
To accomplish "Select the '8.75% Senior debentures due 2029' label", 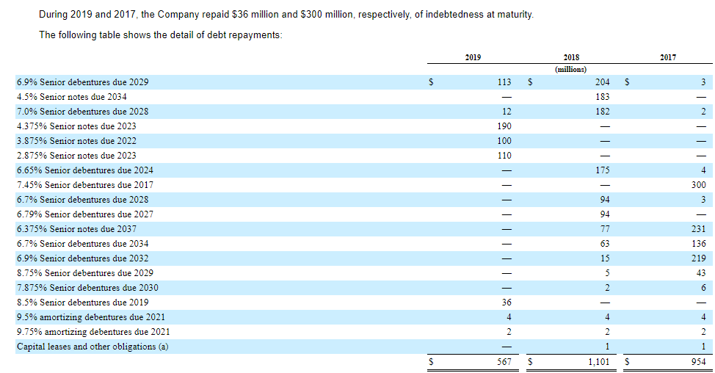I will (85, 272).
